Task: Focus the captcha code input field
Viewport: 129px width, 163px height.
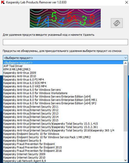Action: (65, 42)
